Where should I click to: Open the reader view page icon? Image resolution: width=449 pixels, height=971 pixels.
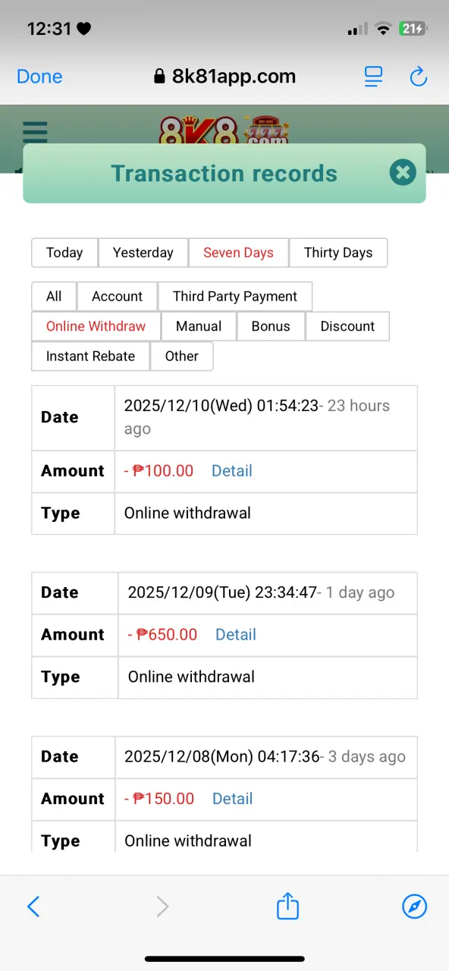click(x=372, y=76)
